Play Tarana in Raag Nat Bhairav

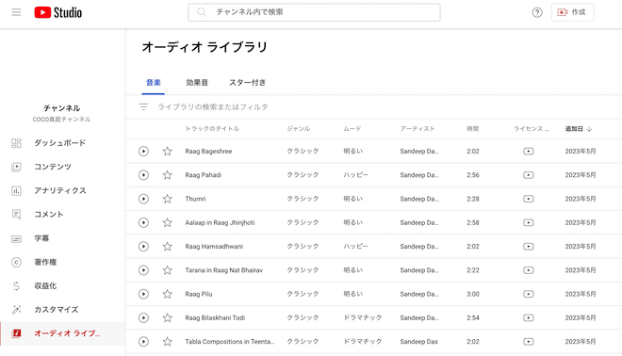click(143, 270)
